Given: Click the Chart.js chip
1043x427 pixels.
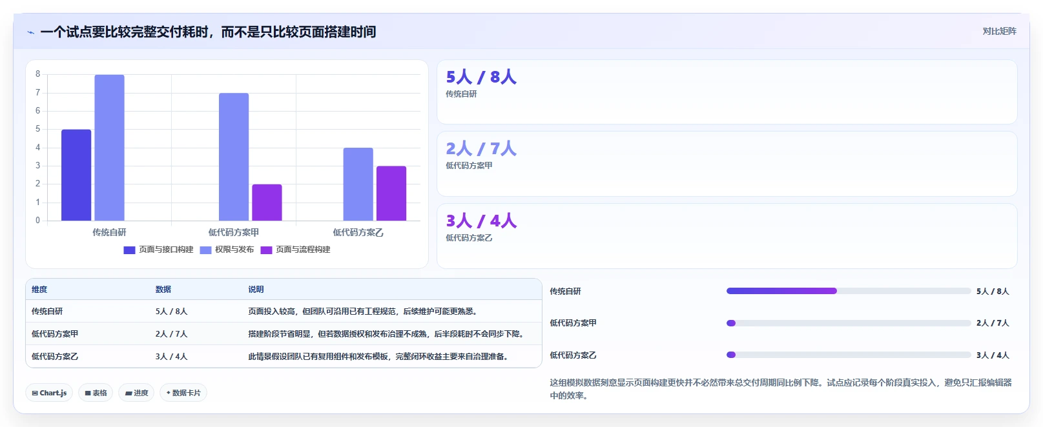Looking at the screenshot, I should click(x=49, y=393).
